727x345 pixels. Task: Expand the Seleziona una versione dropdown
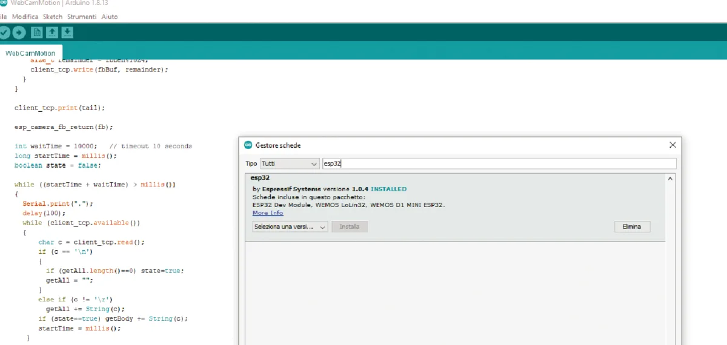pyautogui.click(x=290, y=226)
